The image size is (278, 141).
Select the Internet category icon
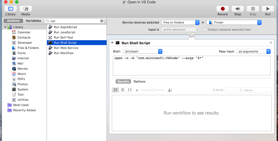tap(14, 58)
